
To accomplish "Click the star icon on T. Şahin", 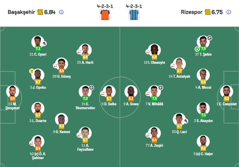I will (197, 49).
